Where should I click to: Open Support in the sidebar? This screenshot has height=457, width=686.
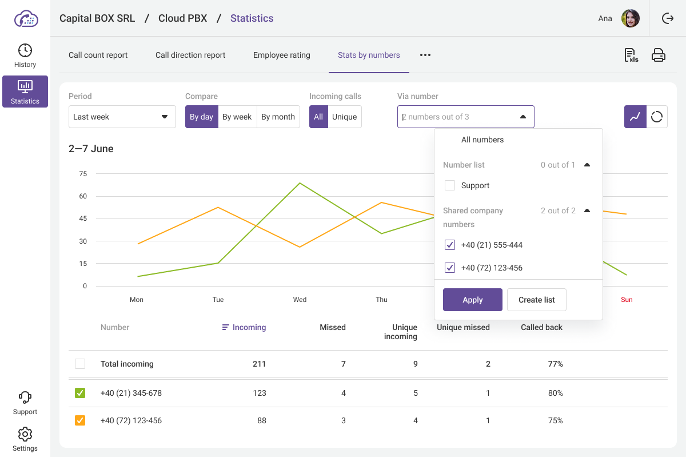[x=25, y=403]
